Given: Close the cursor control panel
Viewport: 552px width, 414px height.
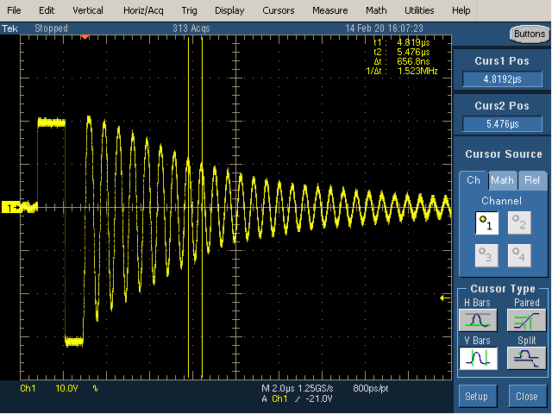Looking at the screenshot, I should click(527, 397).
